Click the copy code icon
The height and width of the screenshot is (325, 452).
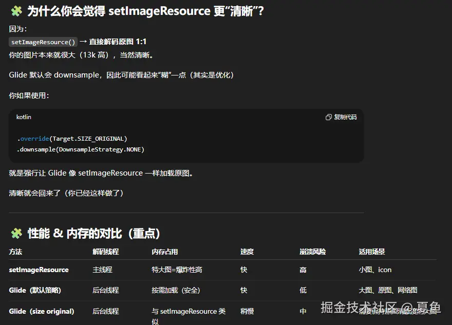tap(329, 117)
